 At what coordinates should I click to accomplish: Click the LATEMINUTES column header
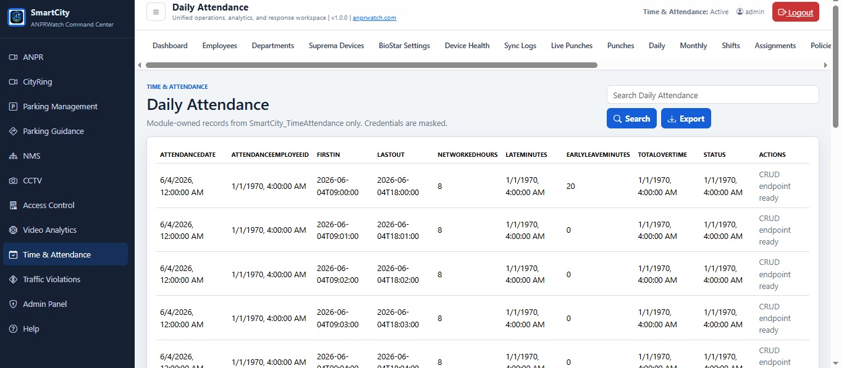pos(526,154)
